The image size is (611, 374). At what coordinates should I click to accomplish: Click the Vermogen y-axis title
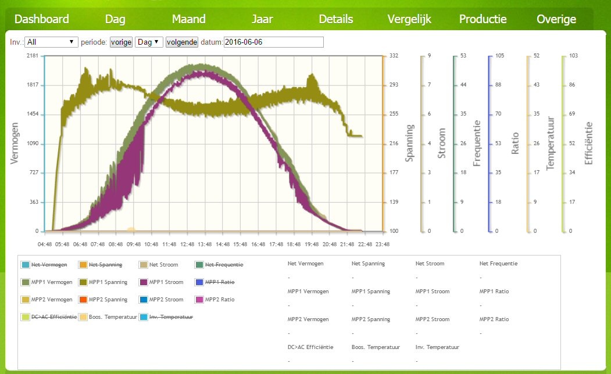pyautogui.click(x=15, y=143)
